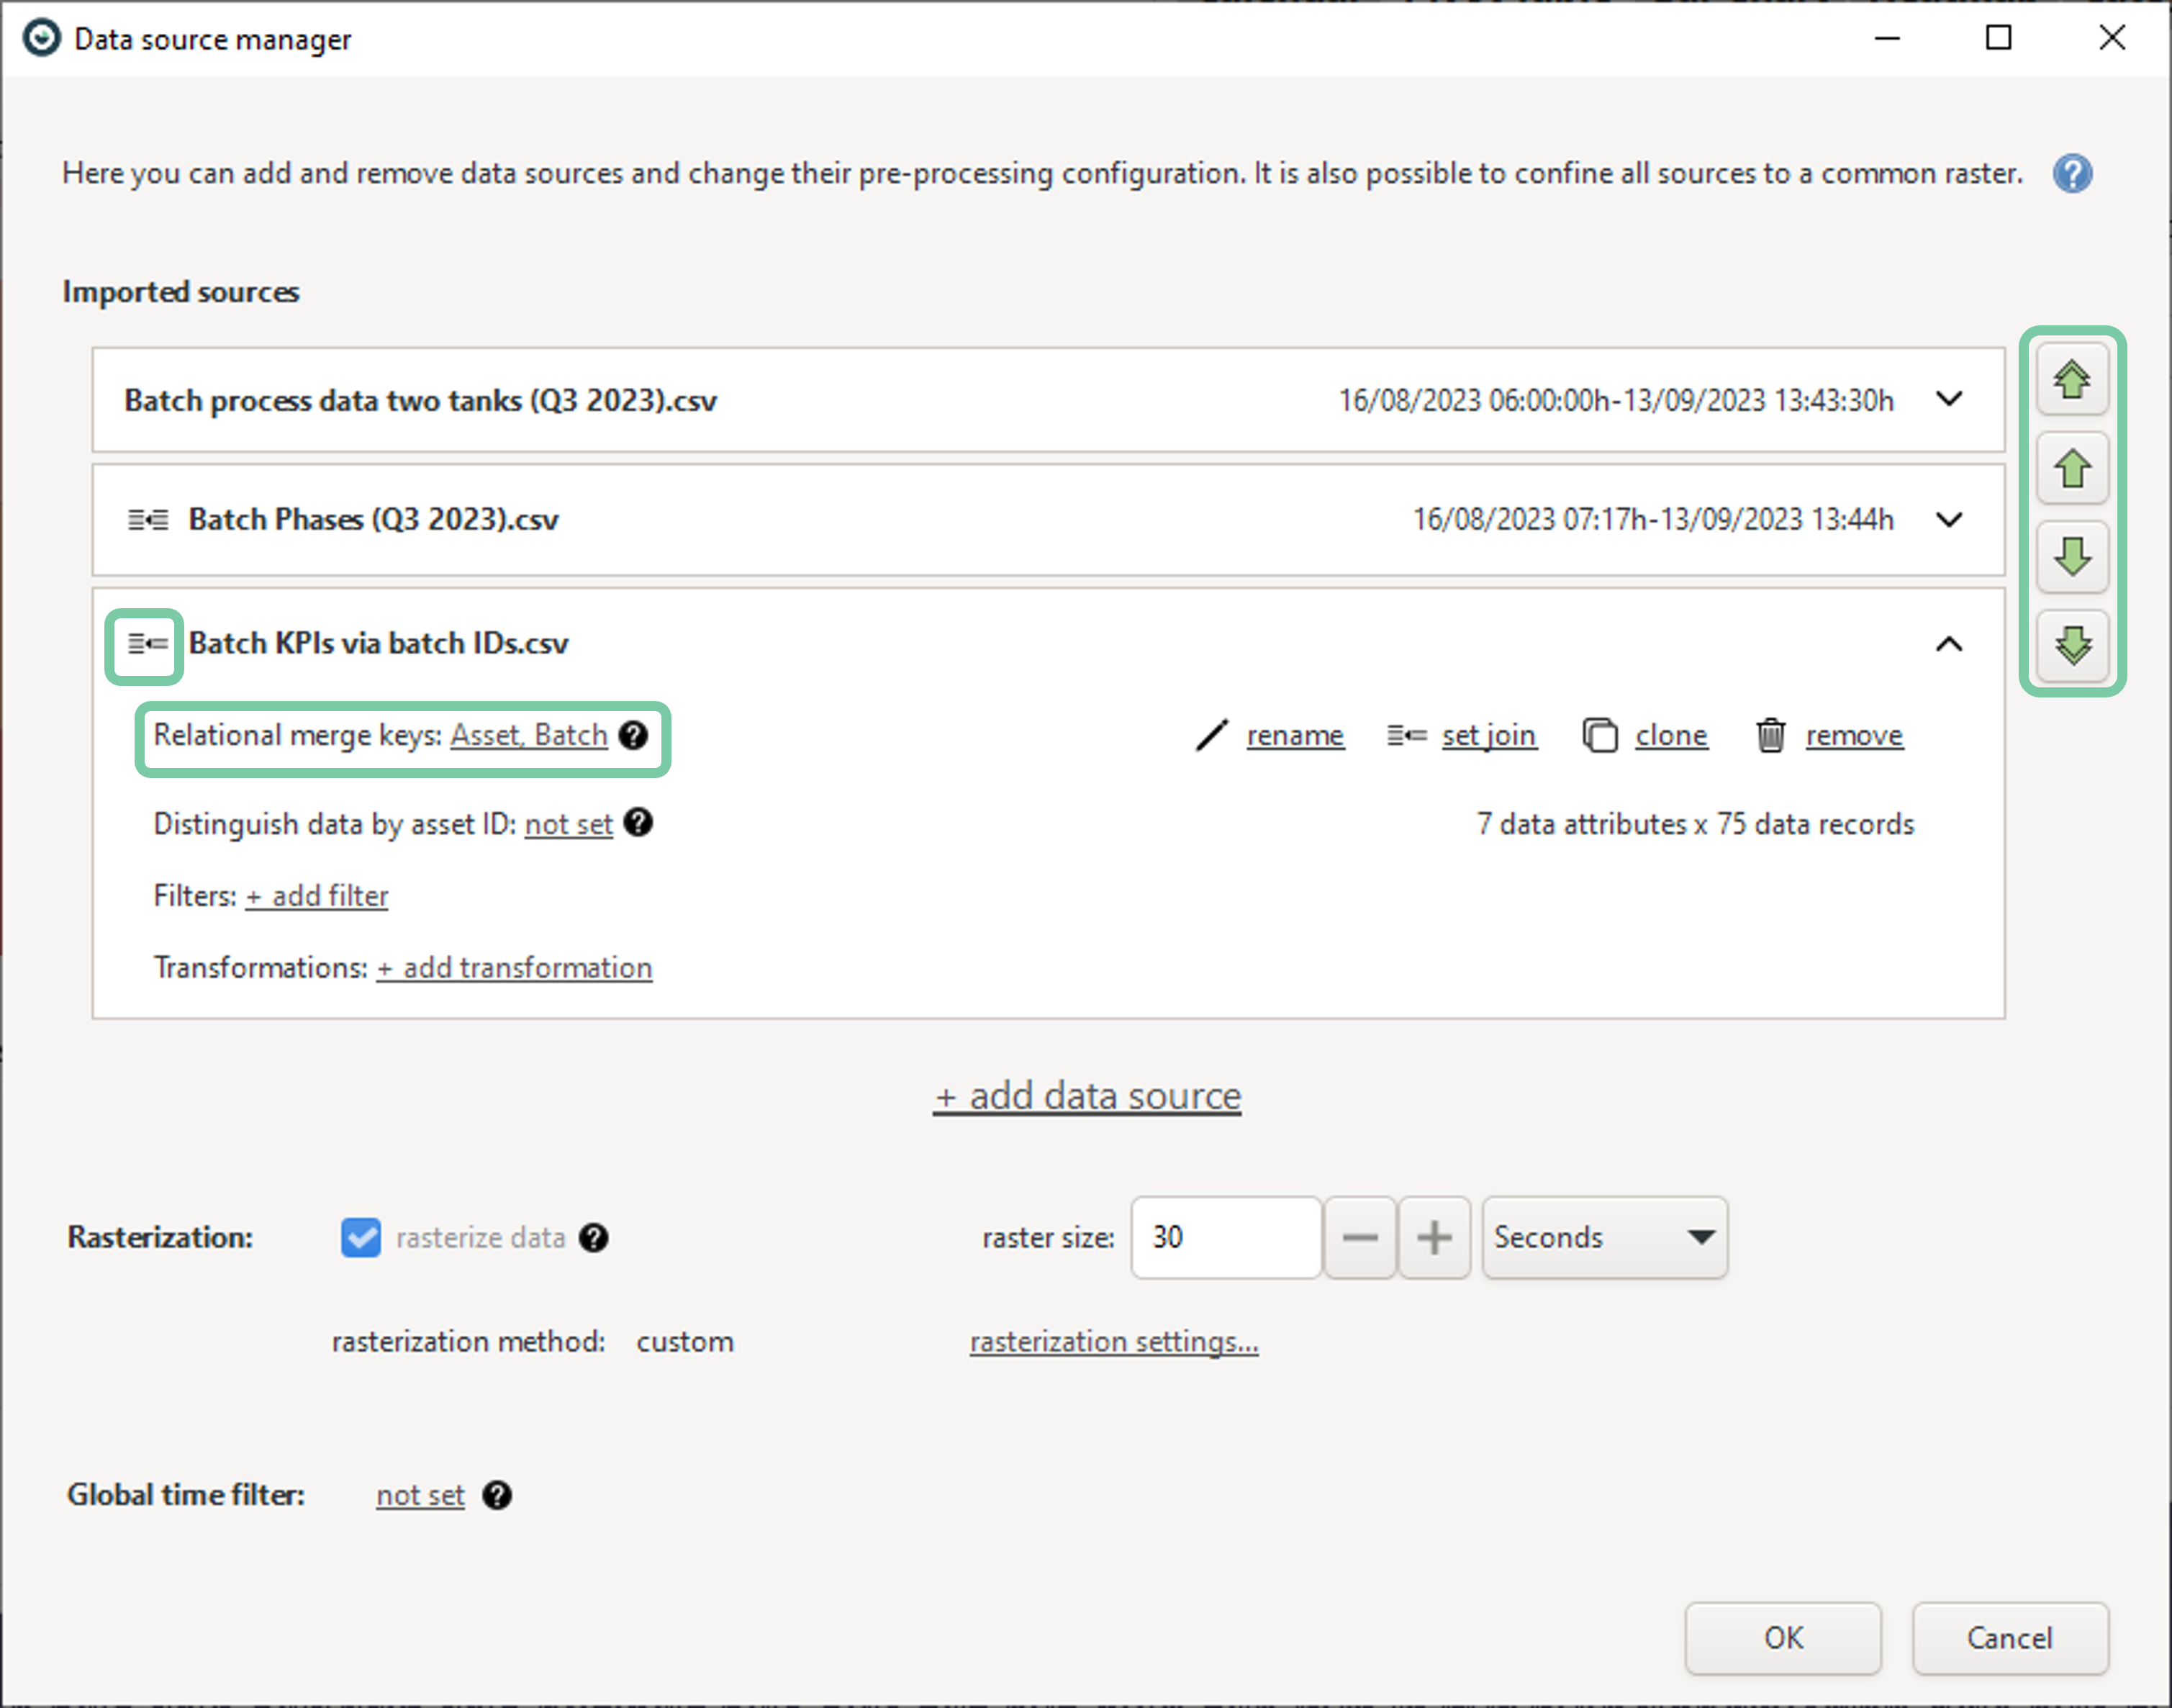Image resolution: width=2172 pixels, height=1708 pixels.
Task: Set global time filter via not set link
Action: pos(420,1496)
